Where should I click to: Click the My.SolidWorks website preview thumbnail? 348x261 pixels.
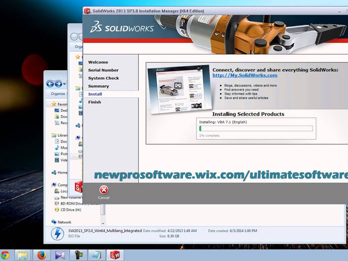[x=180, y=89]
